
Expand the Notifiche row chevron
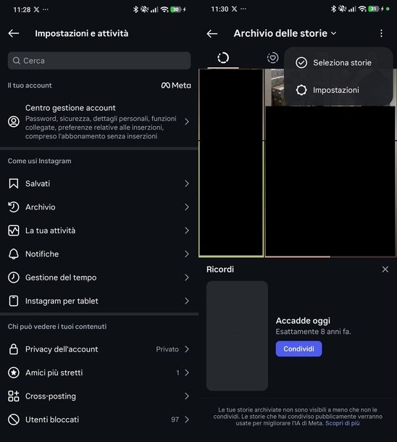[187, 254]
